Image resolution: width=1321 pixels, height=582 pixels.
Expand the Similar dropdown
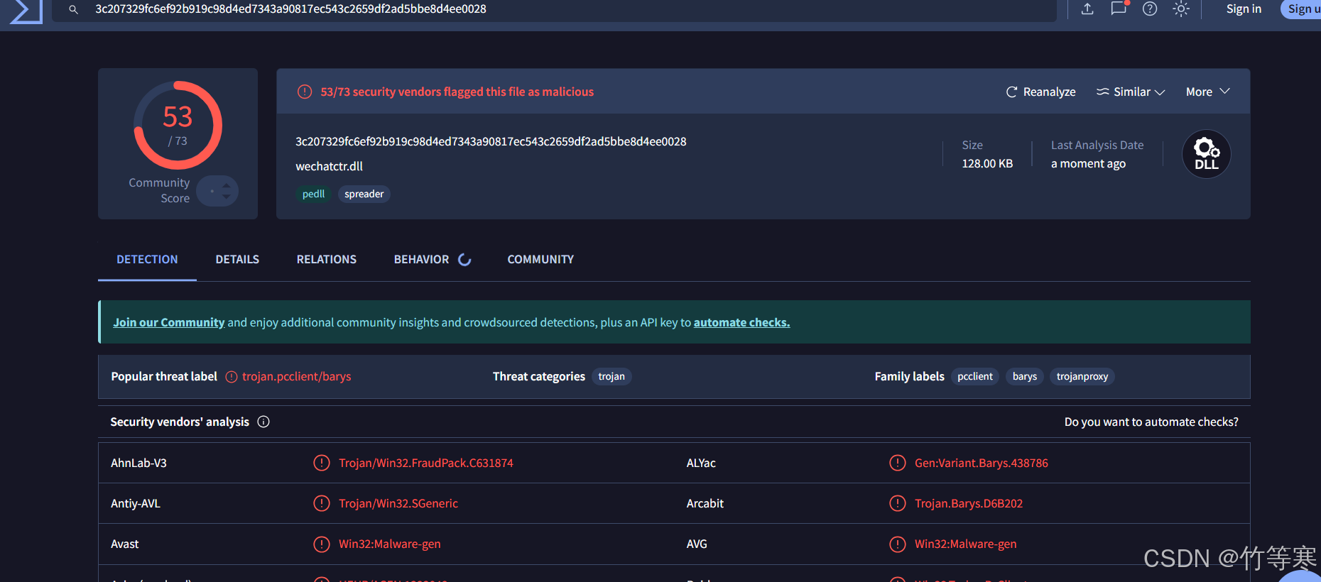point(1131,92)
